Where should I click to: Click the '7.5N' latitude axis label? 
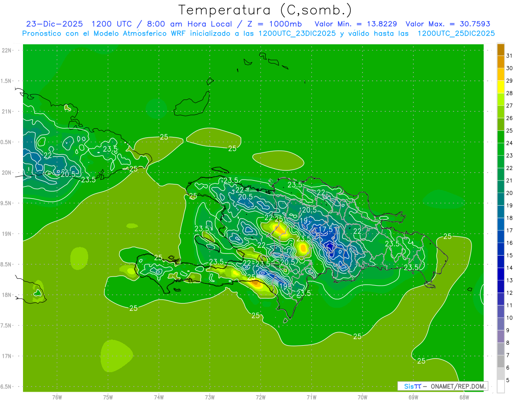pos(7,326)
